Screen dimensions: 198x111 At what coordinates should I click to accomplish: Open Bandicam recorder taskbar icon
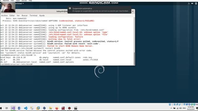(69, 108)
